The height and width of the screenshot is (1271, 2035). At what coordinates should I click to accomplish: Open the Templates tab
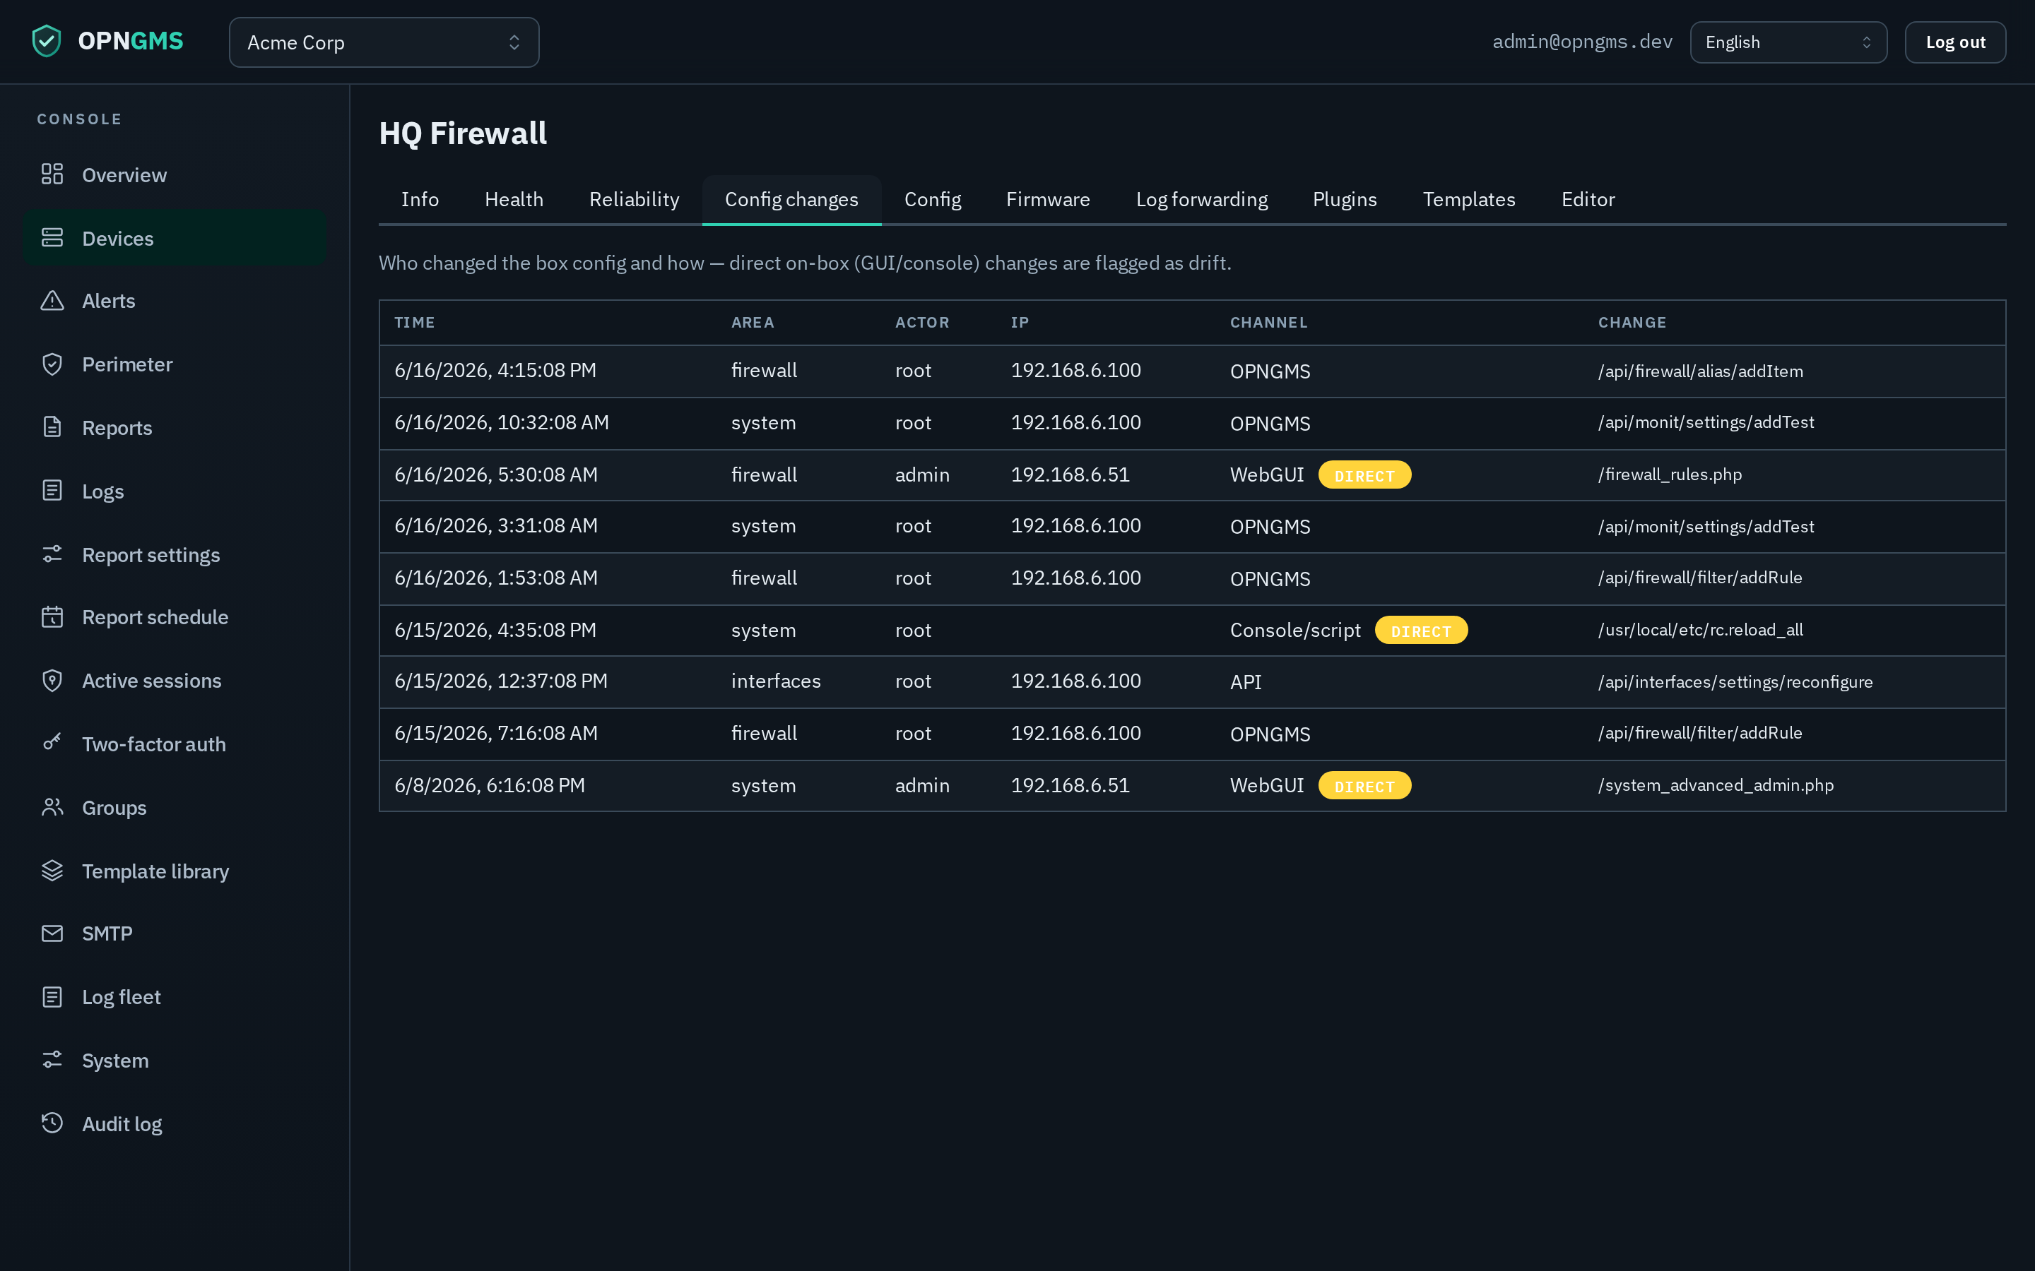pos(1469,199)
